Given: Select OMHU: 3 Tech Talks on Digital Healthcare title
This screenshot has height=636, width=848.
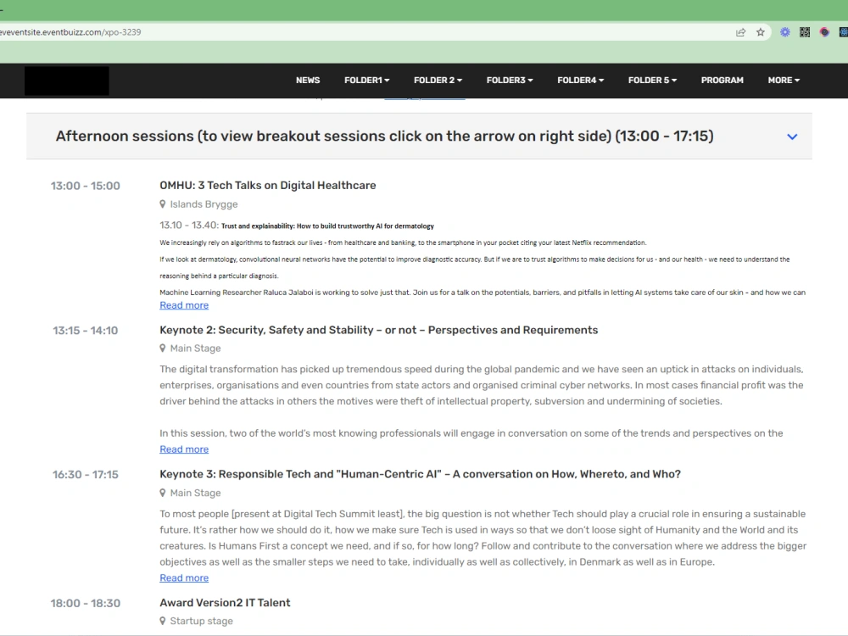Looking at the screenshot, I should click(268, 186).
